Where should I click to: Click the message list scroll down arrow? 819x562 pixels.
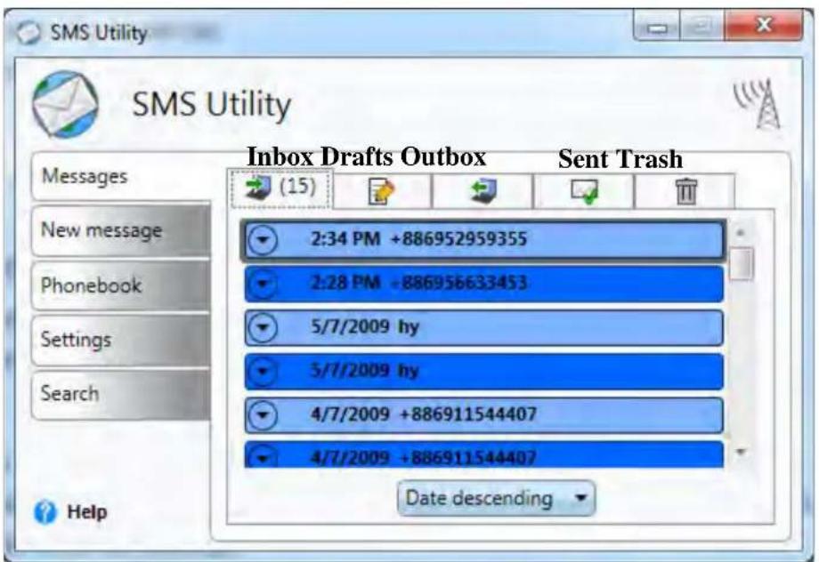[740, 452]
